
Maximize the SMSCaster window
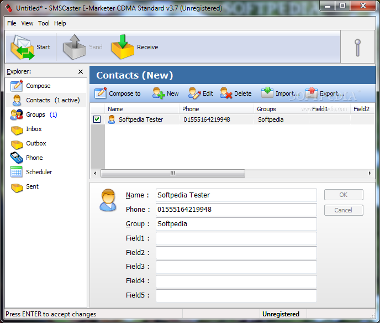pos(342,6)
